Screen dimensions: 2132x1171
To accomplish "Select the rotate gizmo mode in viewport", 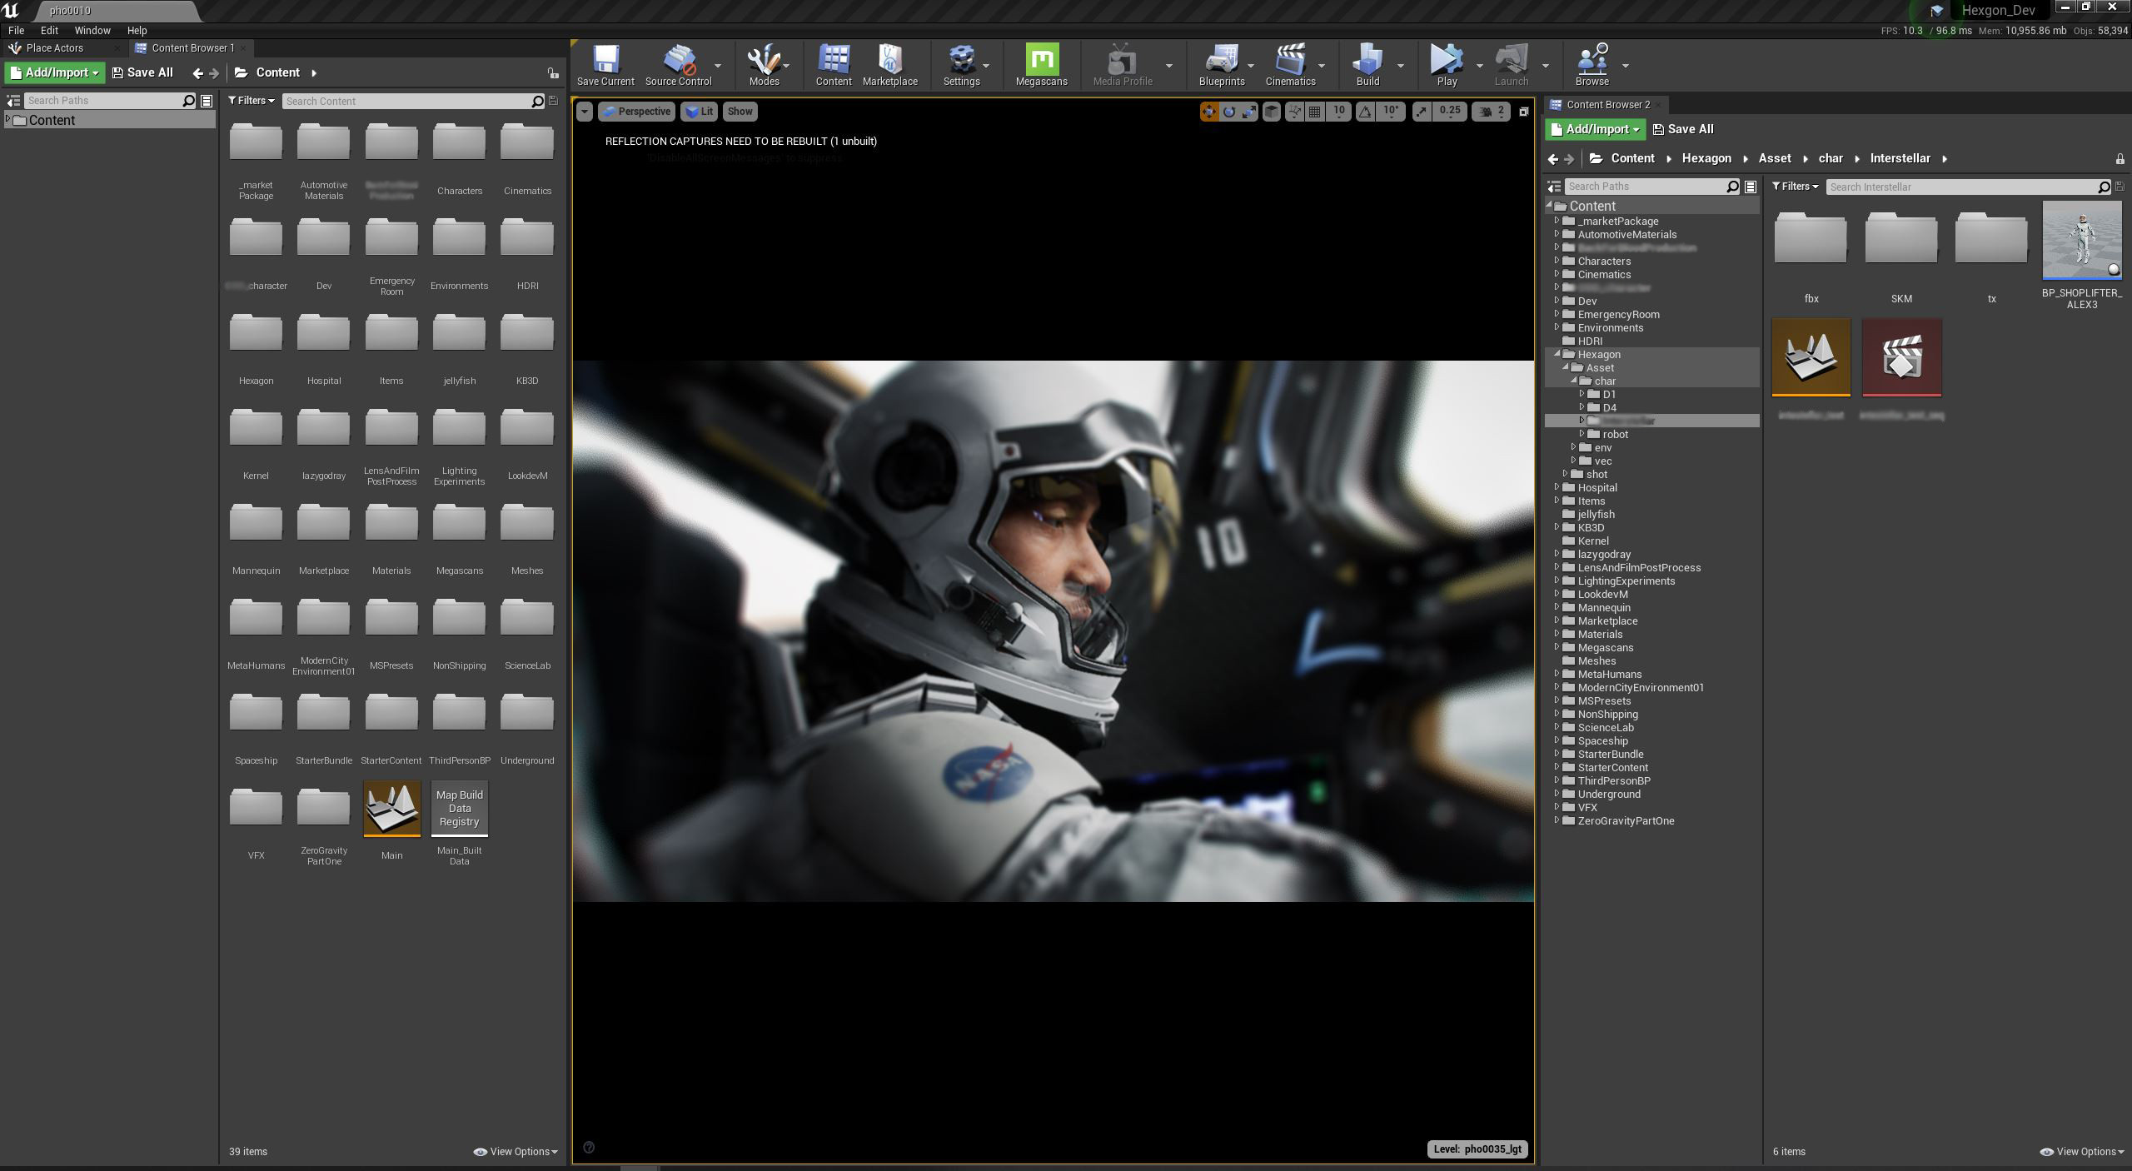I will pyautogui.click(x=1229, y=112).
